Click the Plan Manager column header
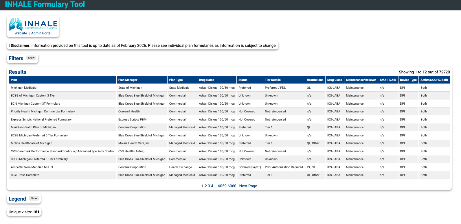 coord(142,80)
